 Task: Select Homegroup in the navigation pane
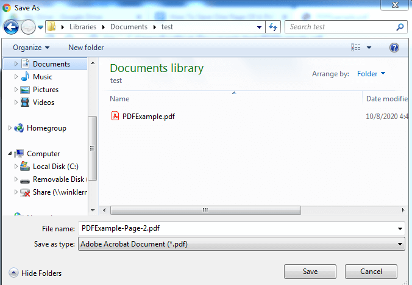(x=46, y=128)
